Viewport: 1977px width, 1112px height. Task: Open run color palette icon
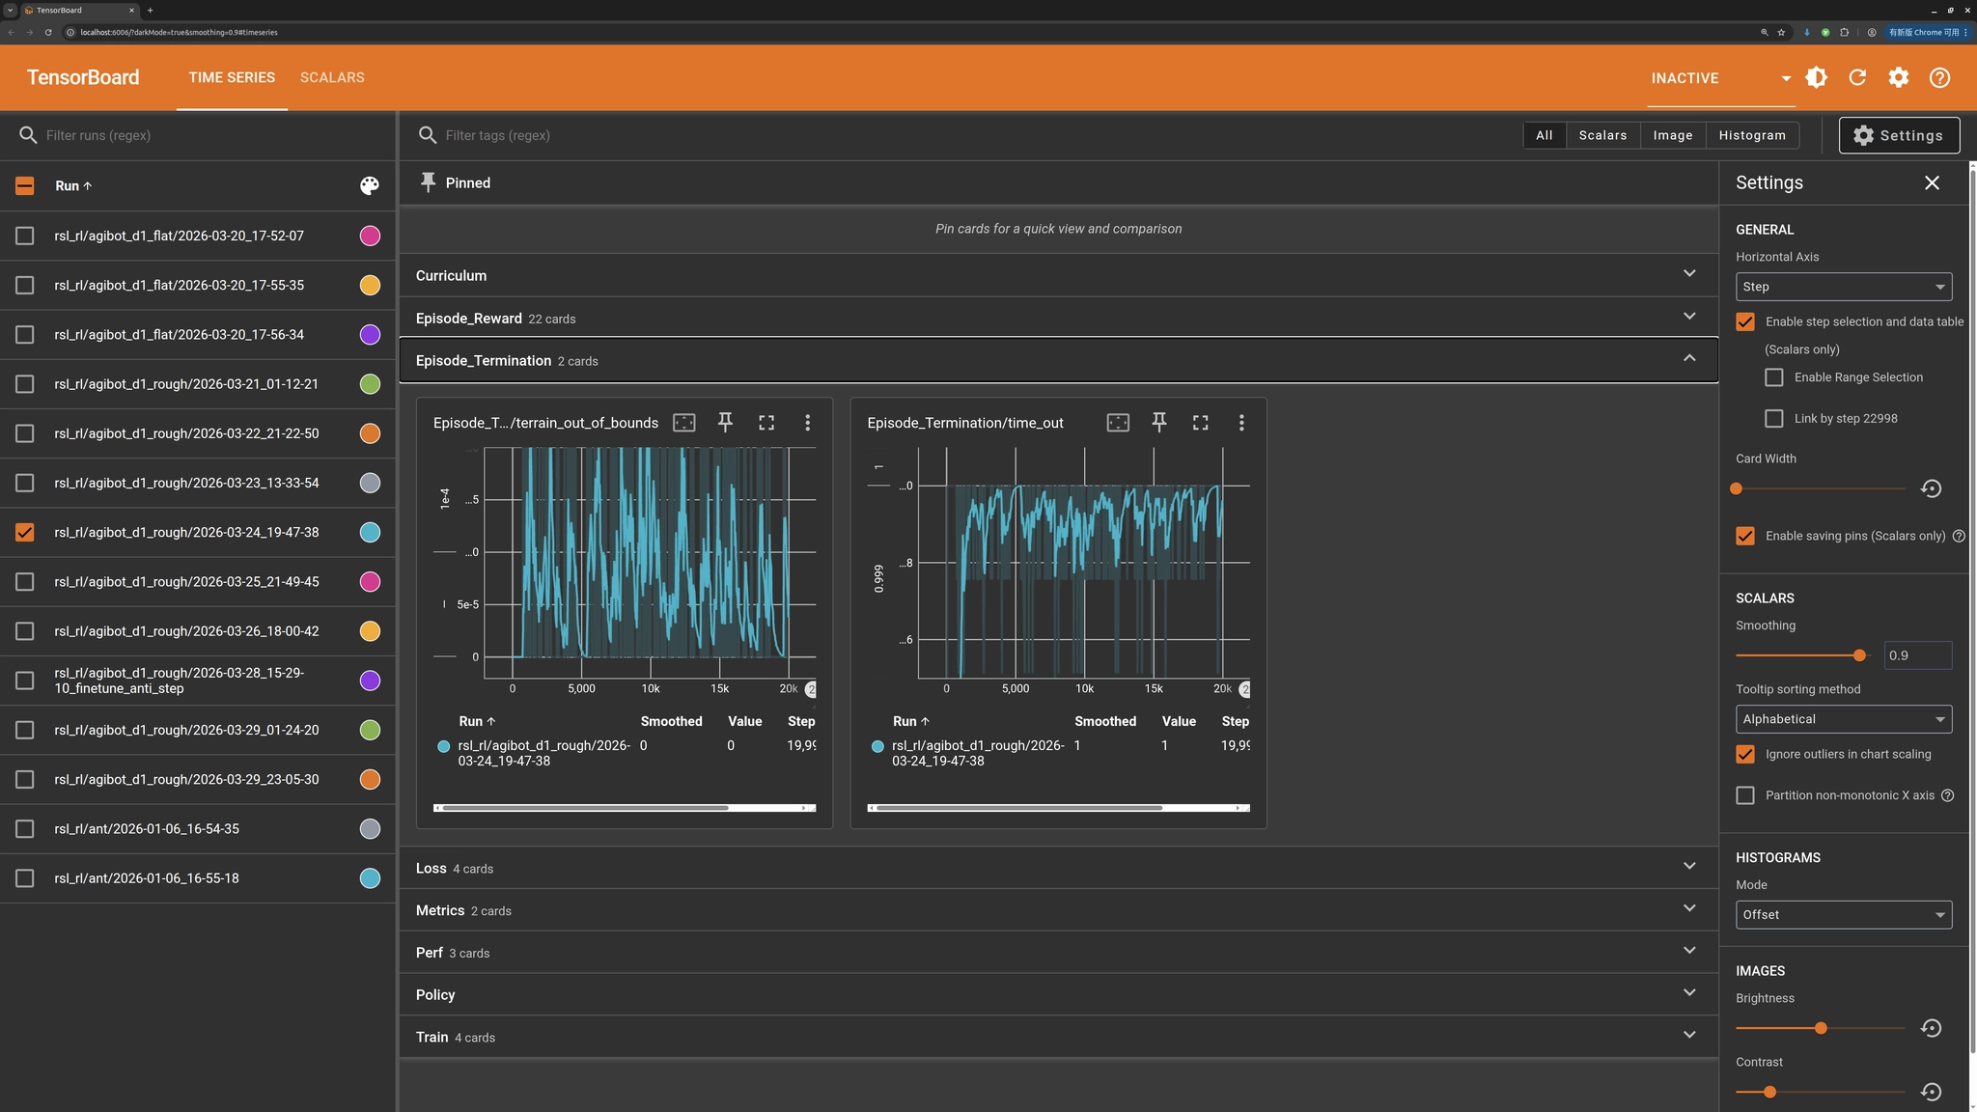[x=370, y=185]
